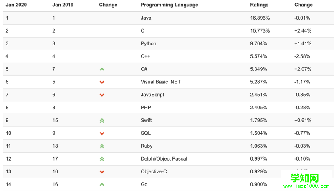Click the green up arrow beside Go

coord(102,184)
